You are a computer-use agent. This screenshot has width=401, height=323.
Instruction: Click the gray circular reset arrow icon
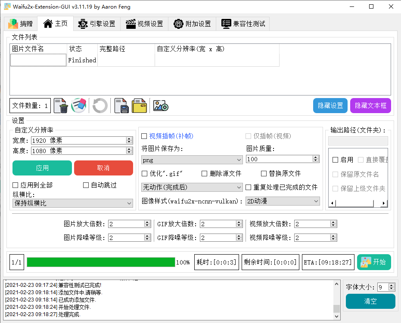pos(100,105)
